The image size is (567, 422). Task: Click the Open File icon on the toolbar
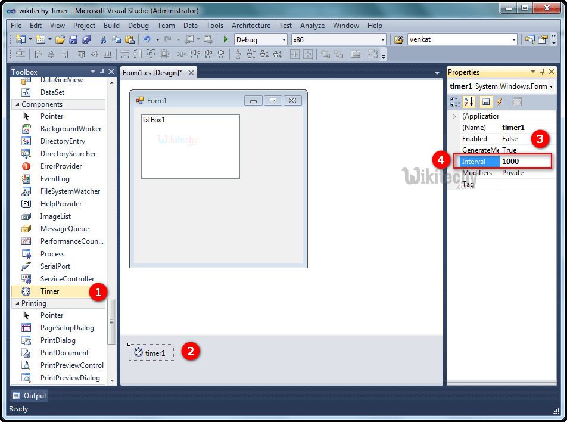[x=60, y=39]
